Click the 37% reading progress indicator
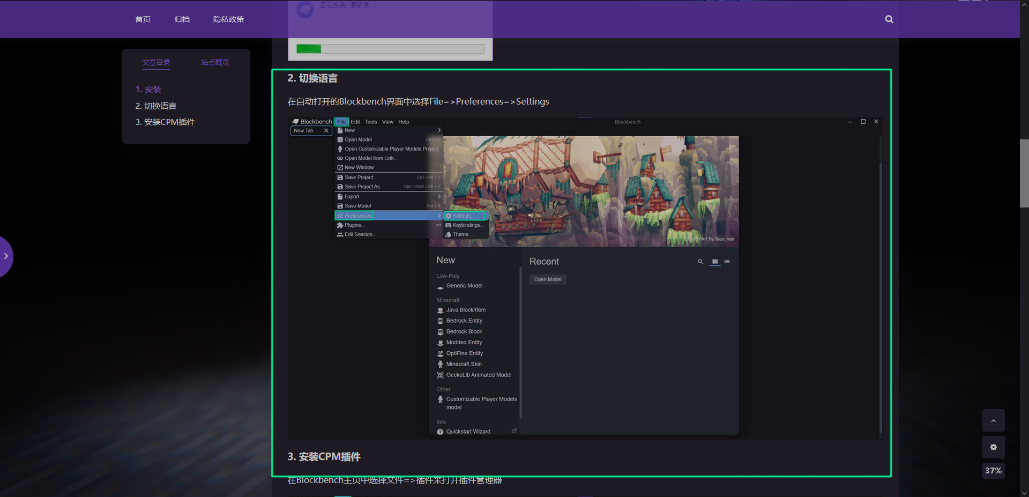The height and width of the screenshot is (497, 1029). (x=993, y=470)
